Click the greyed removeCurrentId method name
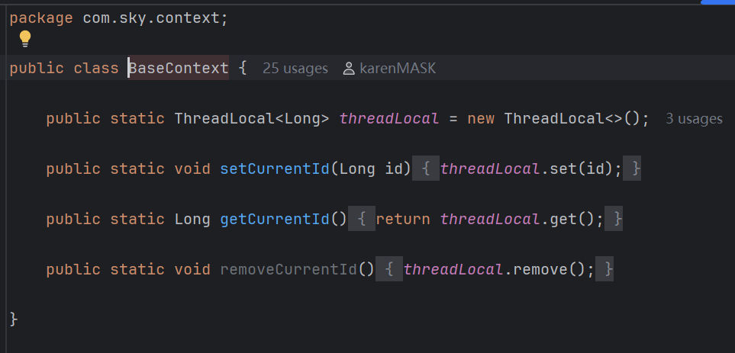 289,269
